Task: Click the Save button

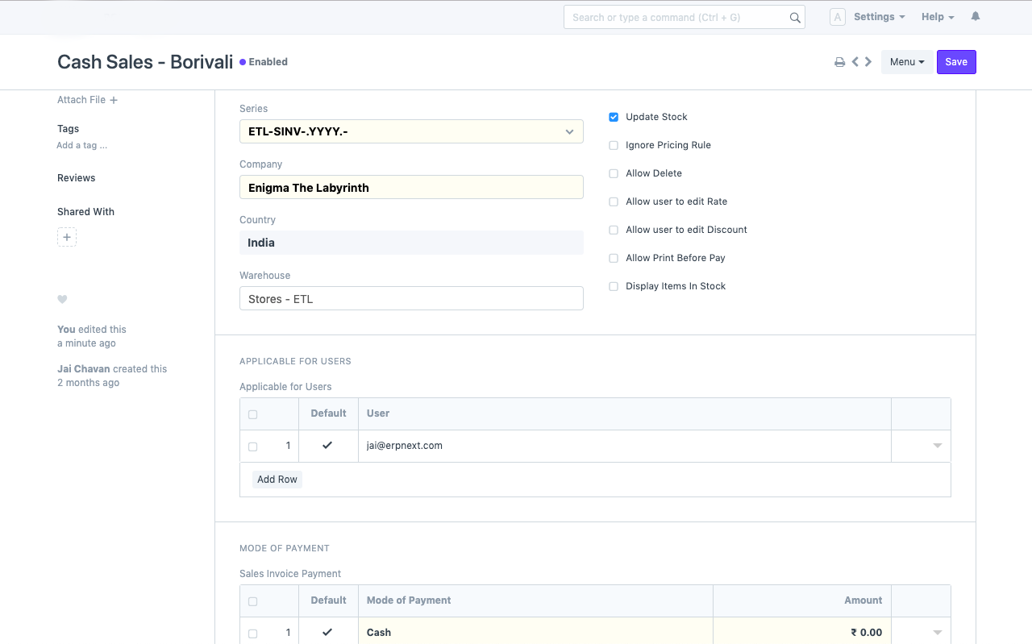Action: click(x=956, y=62)
